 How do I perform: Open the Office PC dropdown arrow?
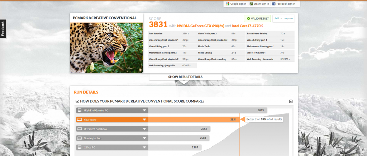144,147
